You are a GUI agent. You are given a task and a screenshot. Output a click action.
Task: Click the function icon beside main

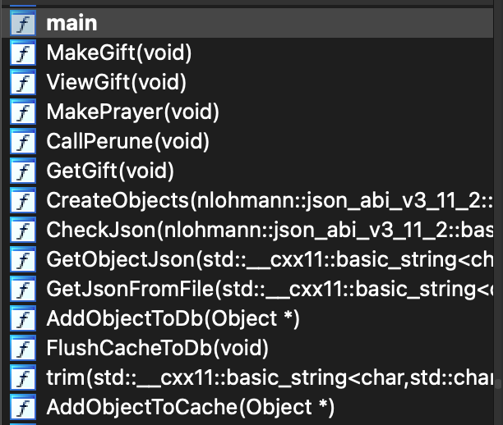click(23, 23)
